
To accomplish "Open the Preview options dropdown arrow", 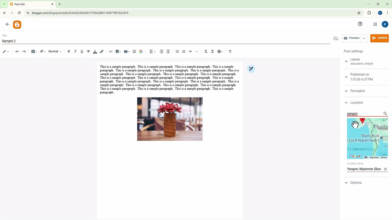I will [x=364, y=38].
